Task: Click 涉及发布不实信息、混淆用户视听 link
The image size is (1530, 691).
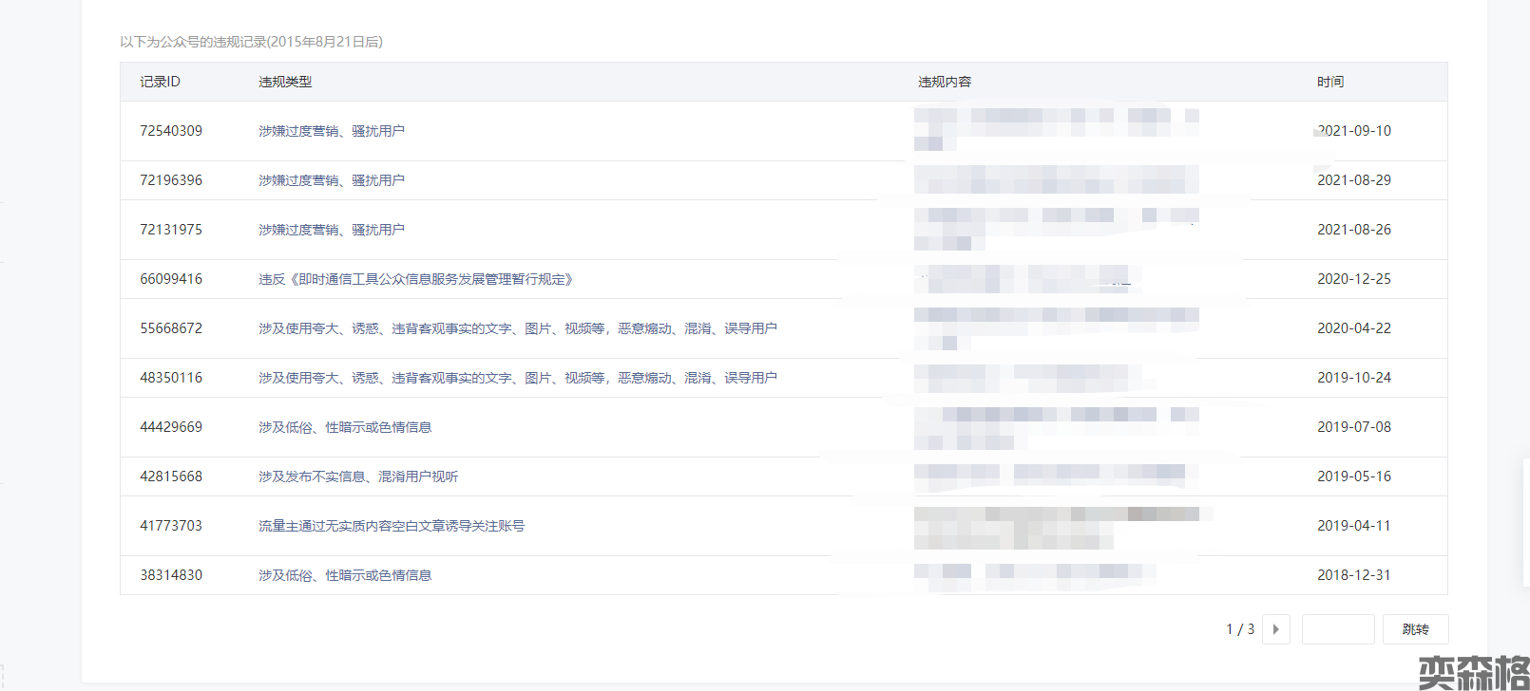Action: pyautogui.click(x=358, y=476)
